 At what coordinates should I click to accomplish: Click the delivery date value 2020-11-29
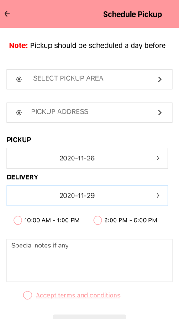click(x=77, y=196)
